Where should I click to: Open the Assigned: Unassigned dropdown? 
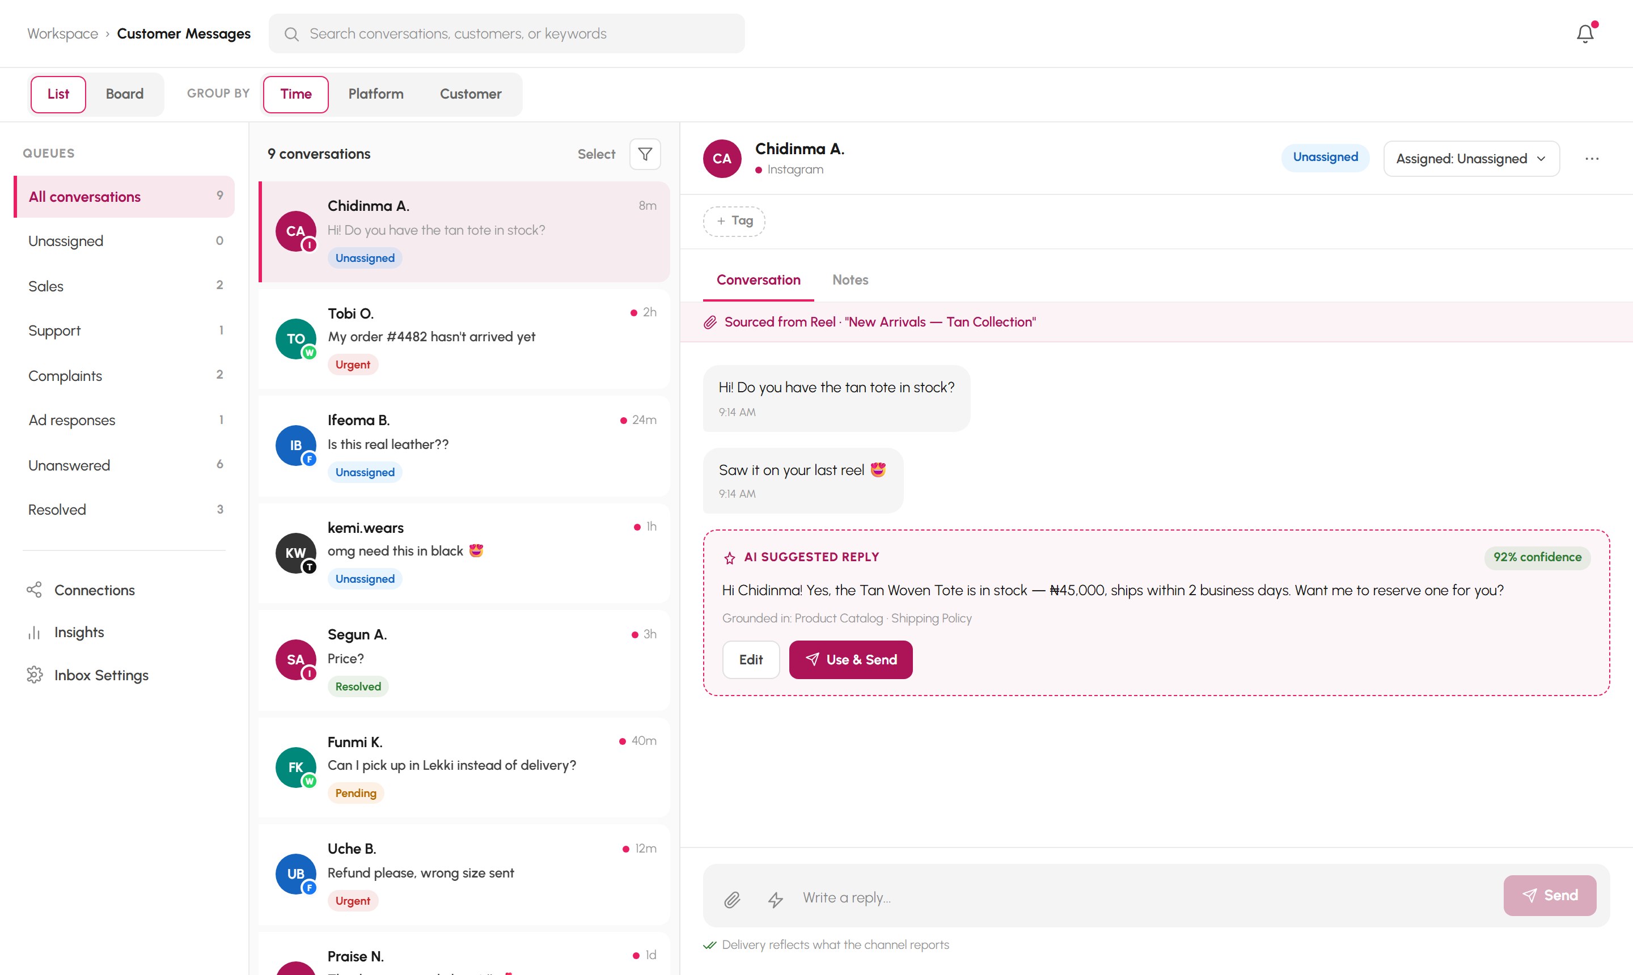(x=1471, y=159)
